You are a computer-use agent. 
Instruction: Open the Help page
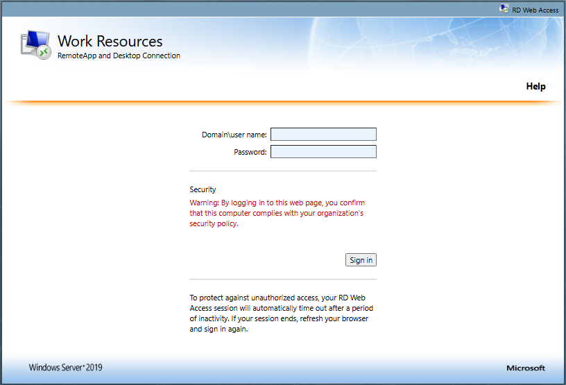[x=535, y=87]
